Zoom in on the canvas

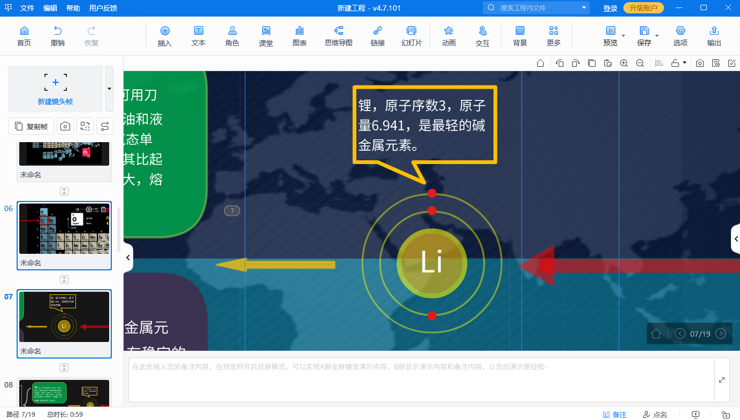[624, 63]
